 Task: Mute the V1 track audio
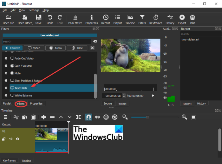click(x=11, y=139)
